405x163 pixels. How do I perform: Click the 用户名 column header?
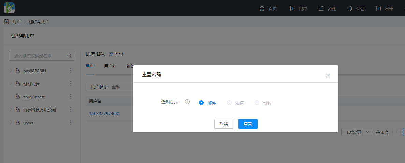coord(95,101)
